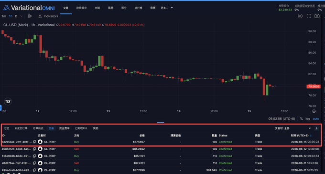Viewport: 325px width, 174px height.
Task: Click the 清算价格 column header
Action: 175,135
